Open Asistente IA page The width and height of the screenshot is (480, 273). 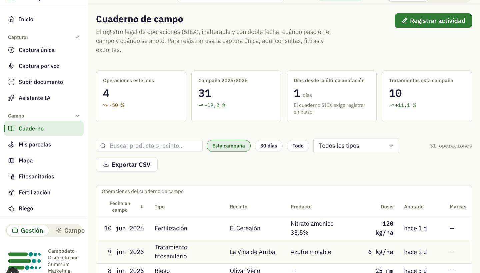coord(44,98)
